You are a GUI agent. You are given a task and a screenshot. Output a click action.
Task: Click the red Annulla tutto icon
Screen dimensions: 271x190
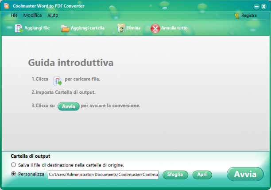point(155,28)
